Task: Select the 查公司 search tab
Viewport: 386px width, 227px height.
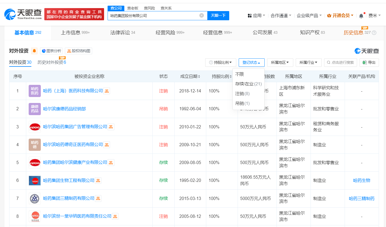Action: [116, 8]
